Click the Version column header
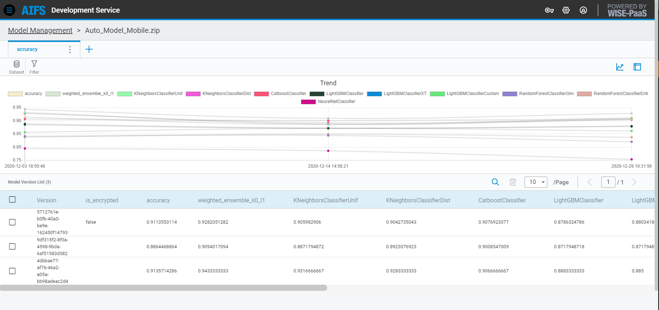659x310 pixels. point(47,200)
